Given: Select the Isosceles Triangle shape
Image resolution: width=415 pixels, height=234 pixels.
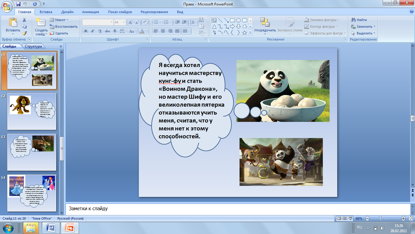Looking at the screenshot, I should pyautogui.click(x=214, y=27).
